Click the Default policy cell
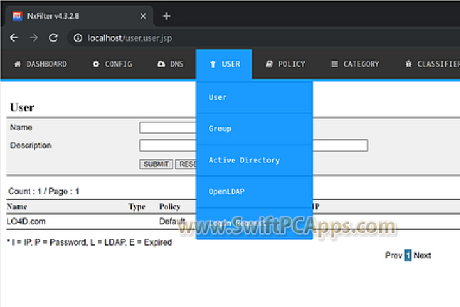460x307 pixels. (x=172, y=221)
